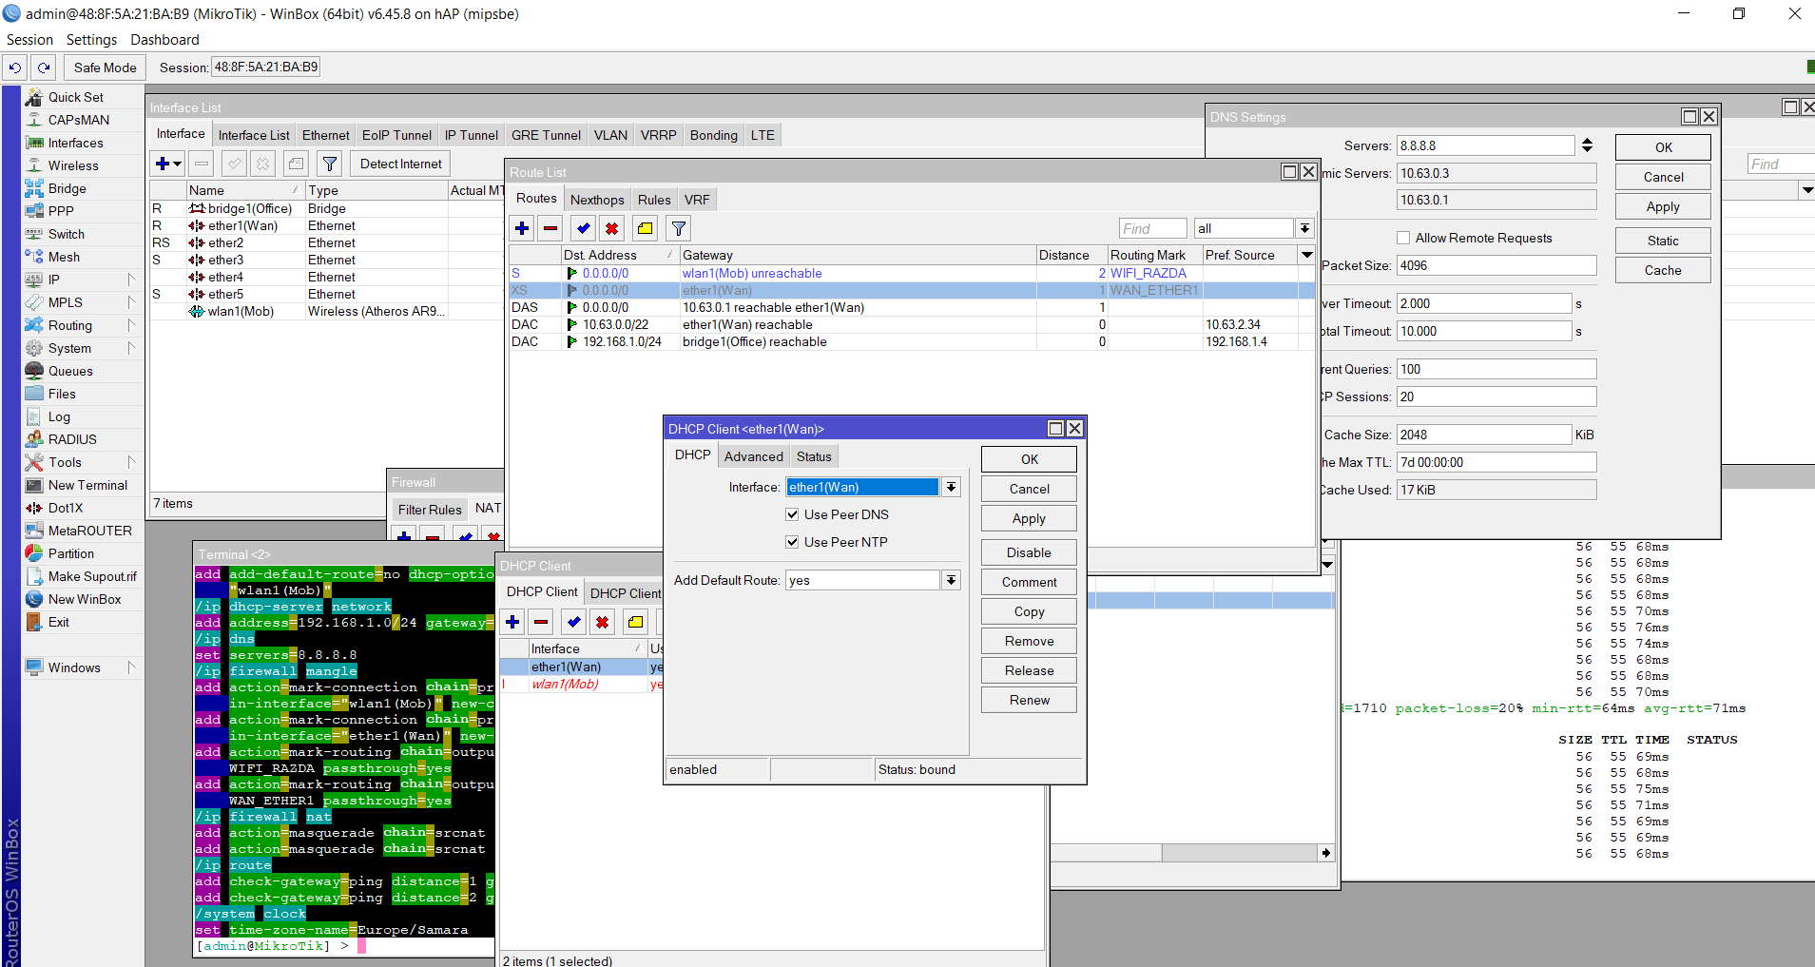Toggle the Use Peer DNS checkbox

coord(792,514)
